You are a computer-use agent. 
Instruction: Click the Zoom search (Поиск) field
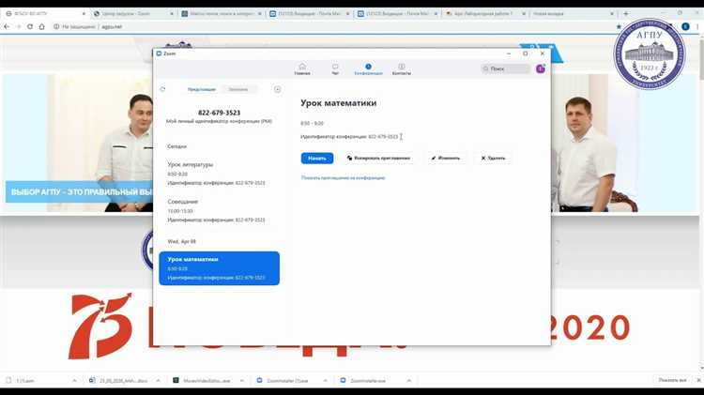tap(506, 68)
